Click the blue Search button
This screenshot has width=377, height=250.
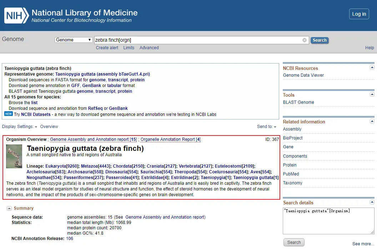click(320, 40)
